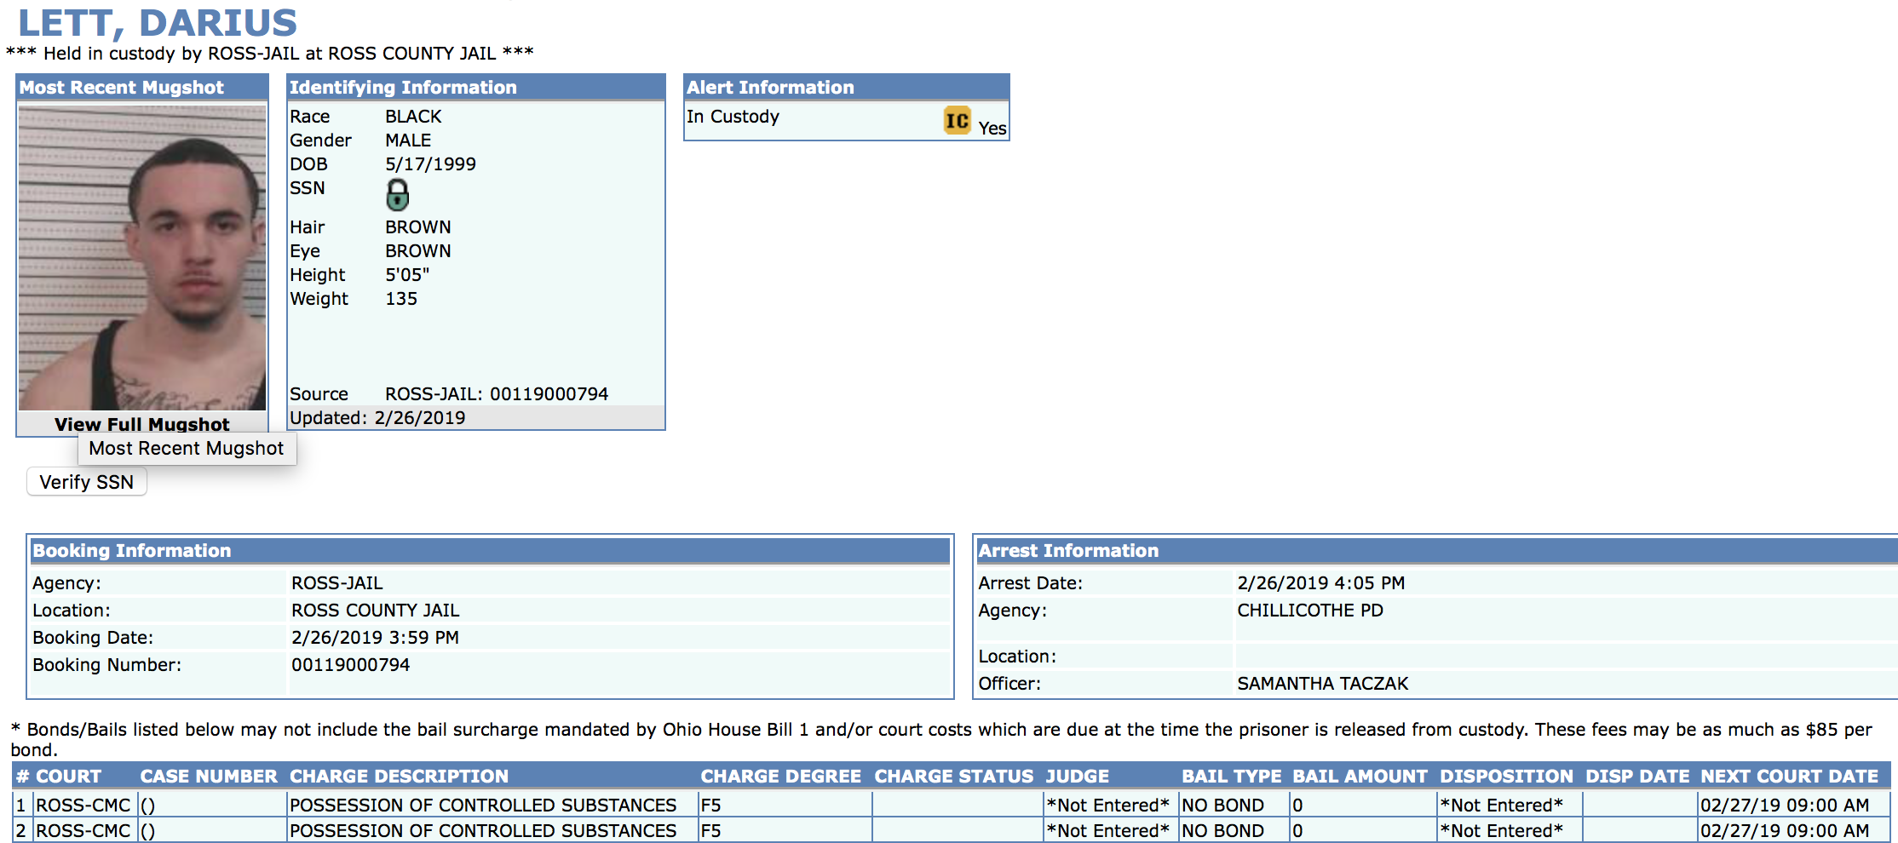This screenshot has height=843, width=1898.
Task: Click the Height value 5'05"
Action: [407, 274]
